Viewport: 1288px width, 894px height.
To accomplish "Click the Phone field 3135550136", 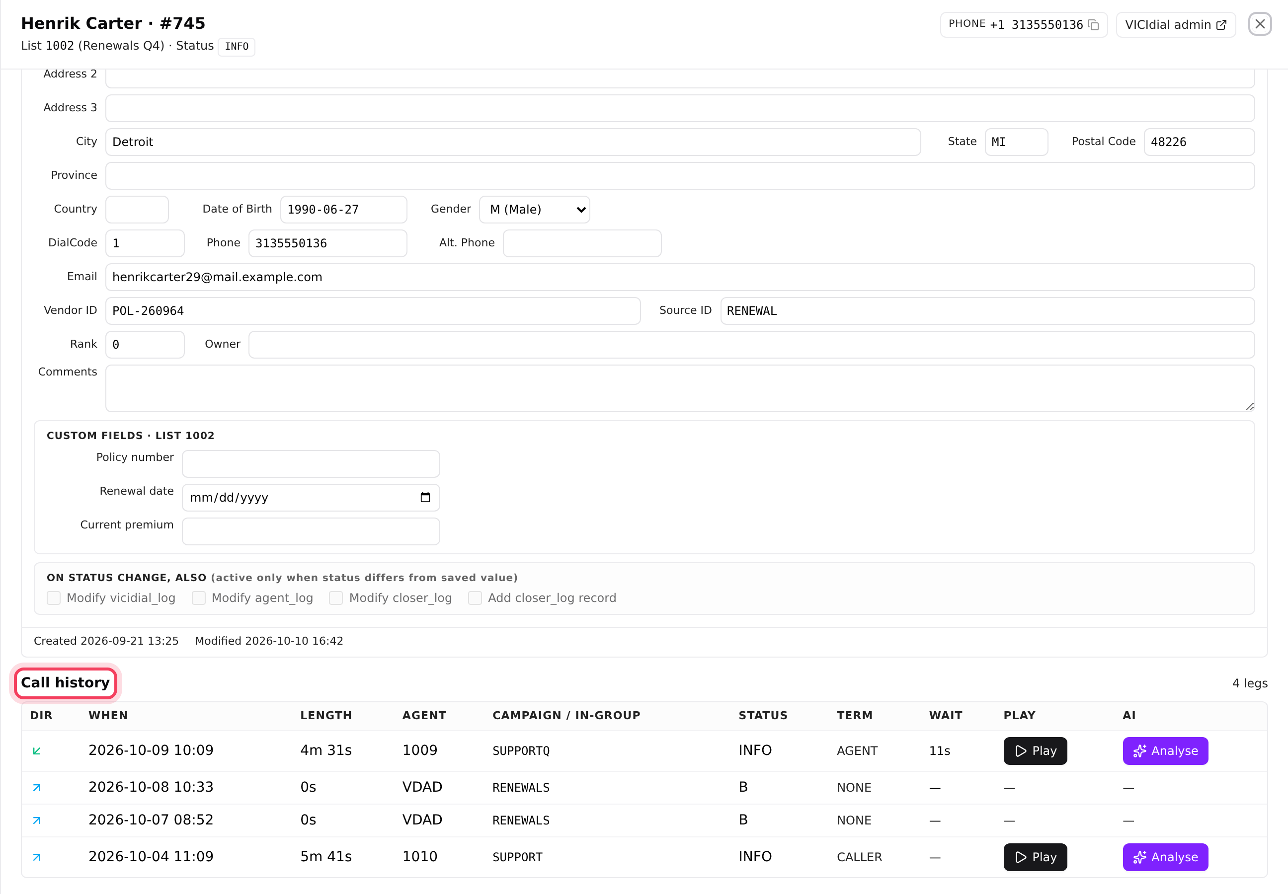I will coord(327,243).
